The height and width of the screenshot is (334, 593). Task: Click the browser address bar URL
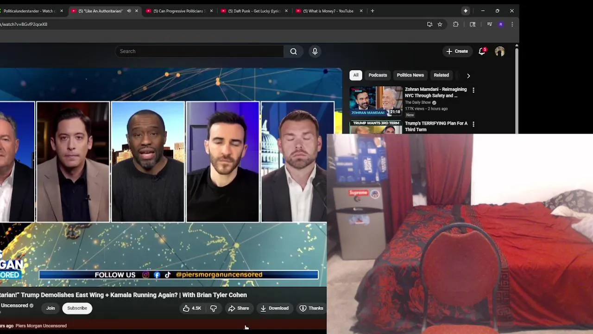pos(24,24)
